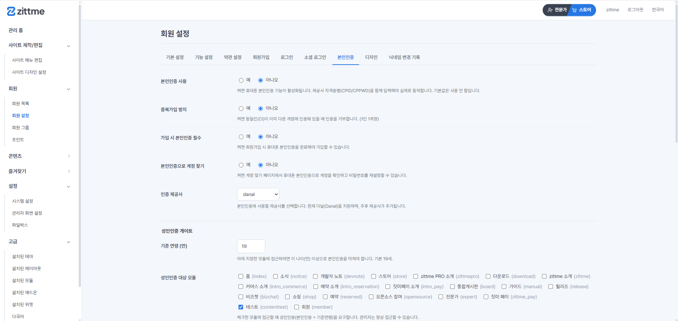Open 회원 목록 in sidebar
Viewport: 678px width, 321px height.
click(x=20, y=103)
